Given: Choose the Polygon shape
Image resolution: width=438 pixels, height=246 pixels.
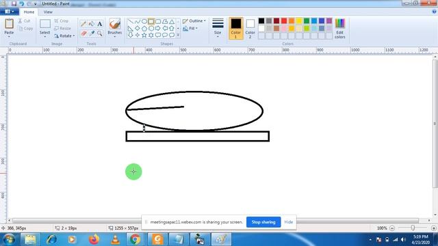Looking at the screenshot, I should (165, 21).
